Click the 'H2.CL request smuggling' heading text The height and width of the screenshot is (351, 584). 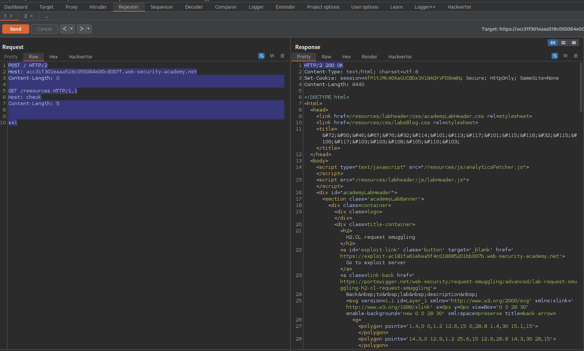click(381, 237)
